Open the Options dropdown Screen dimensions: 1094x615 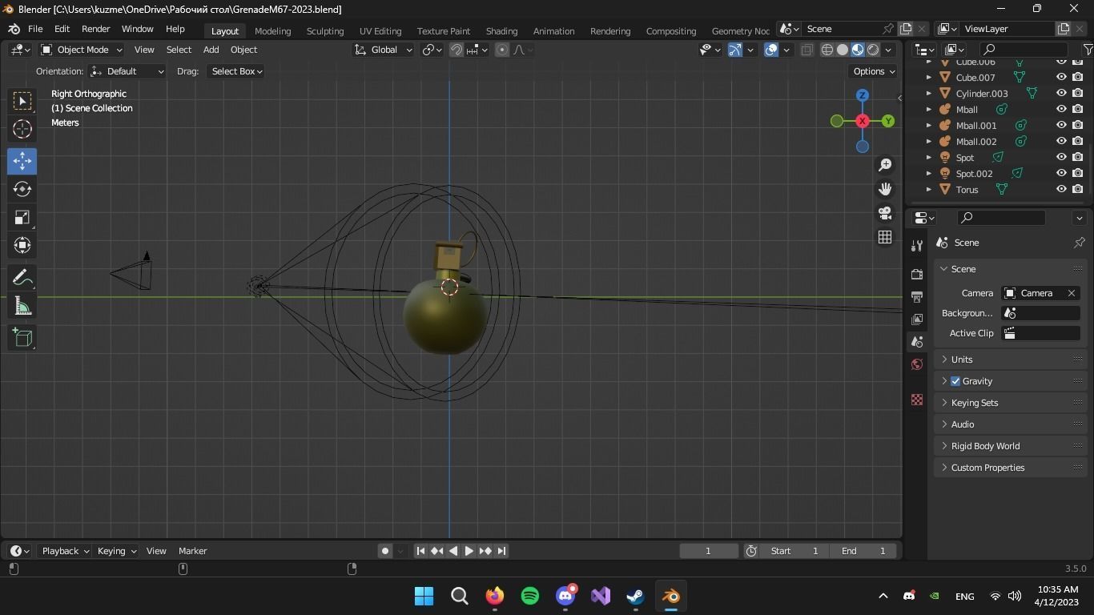874,71
